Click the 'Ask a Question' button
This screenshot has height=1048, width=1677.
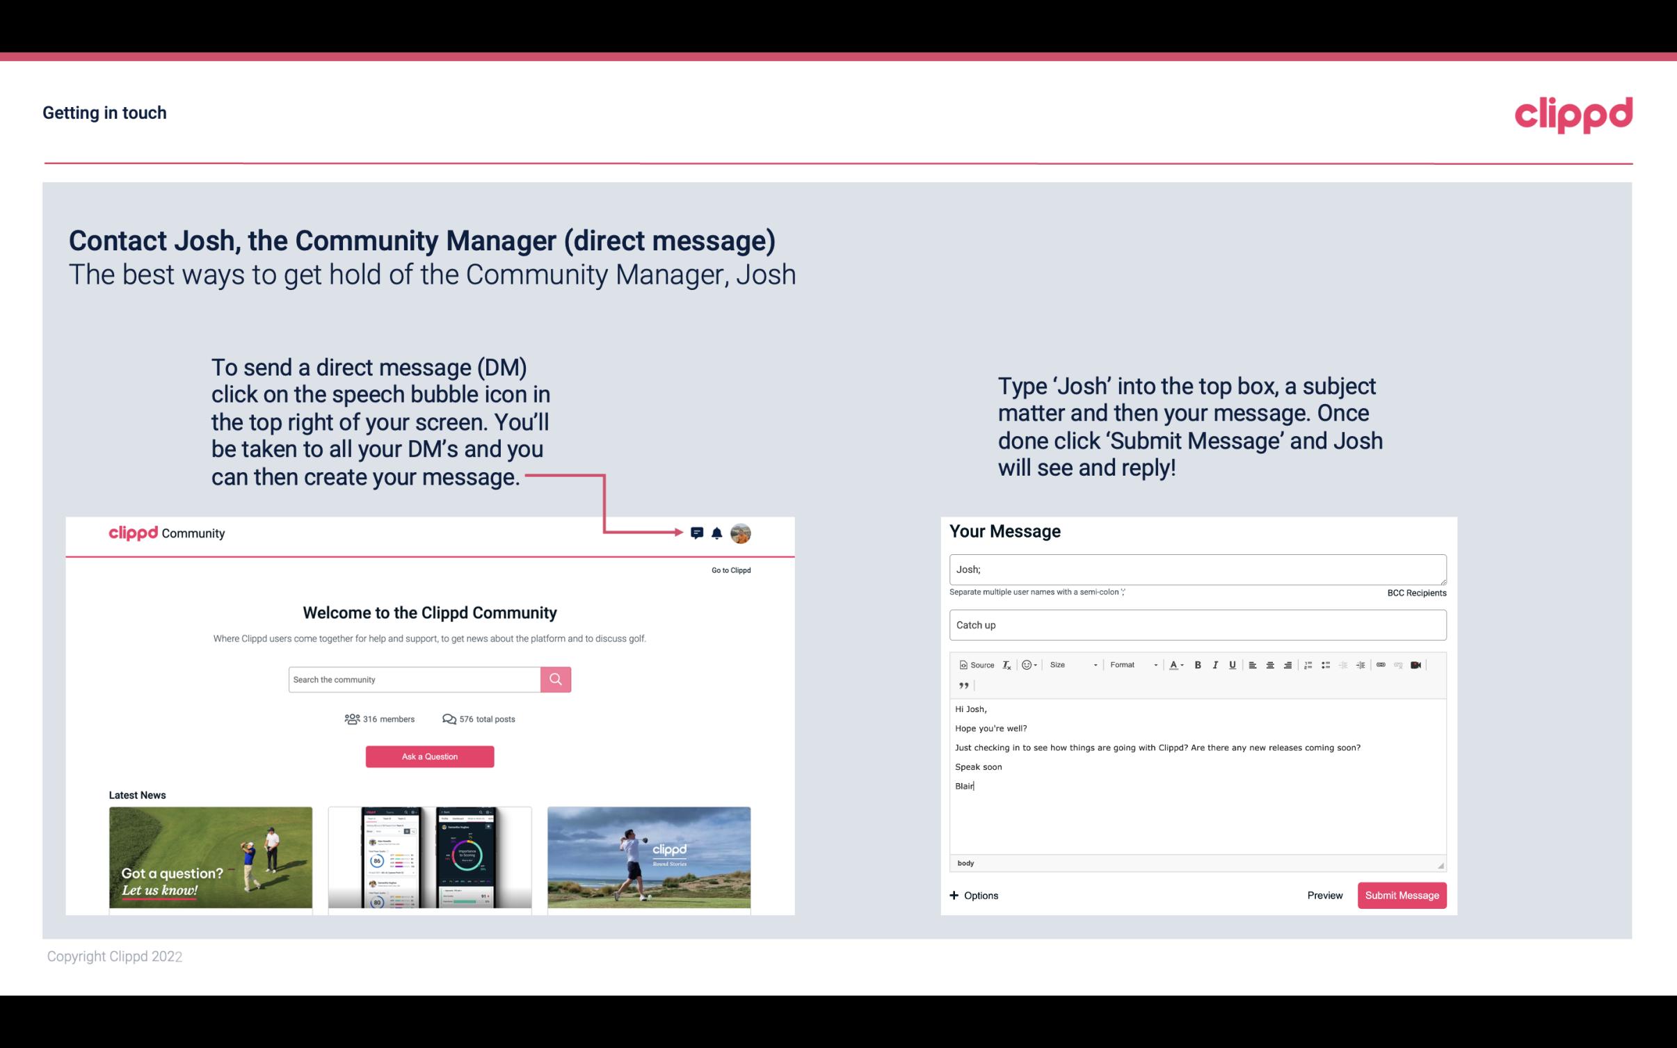click(x=430, y=756)
